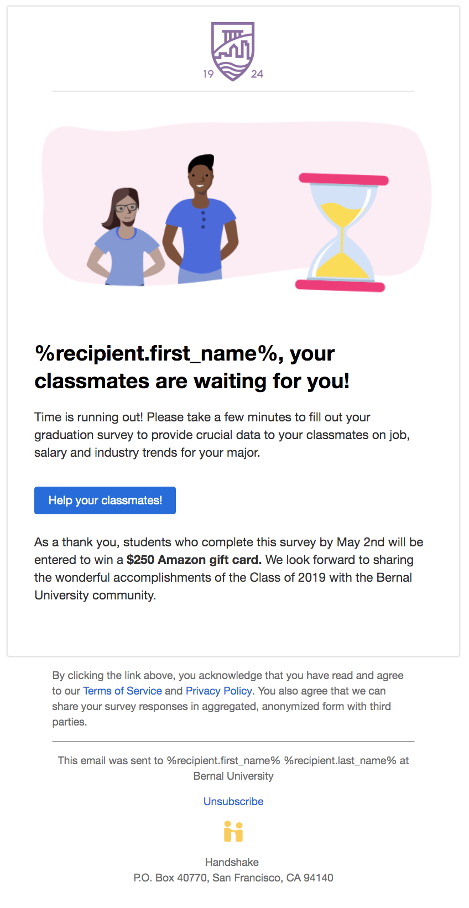469x908 pixels.
Task: Click the 19 year numeral beside the logo
Action: coord(208,74)
